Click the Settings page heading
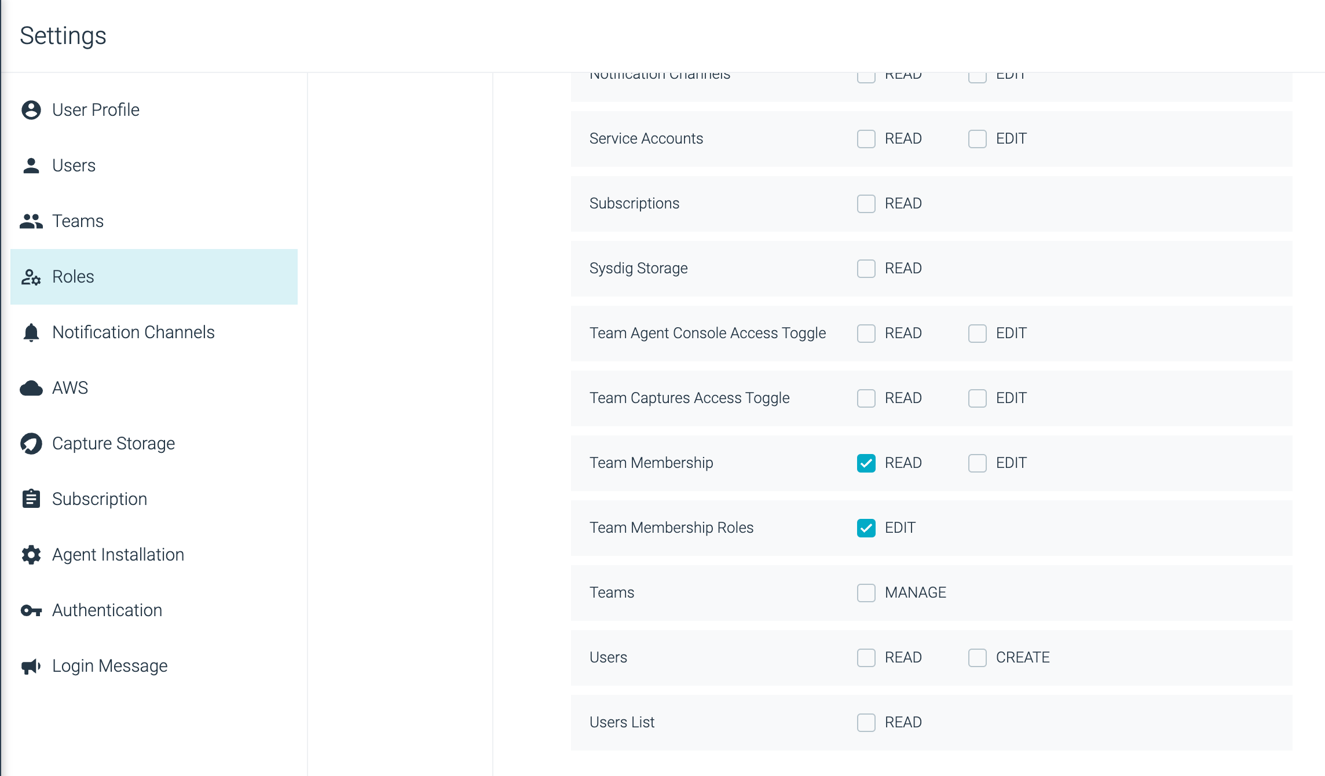 63,36
